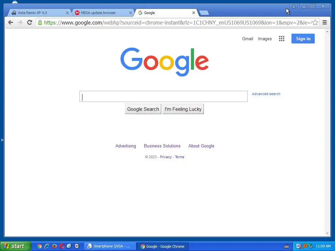Close the Vista Remix XP 4.0 tab
The width and height of the screenshot is (335, 251).
(67, 13)
